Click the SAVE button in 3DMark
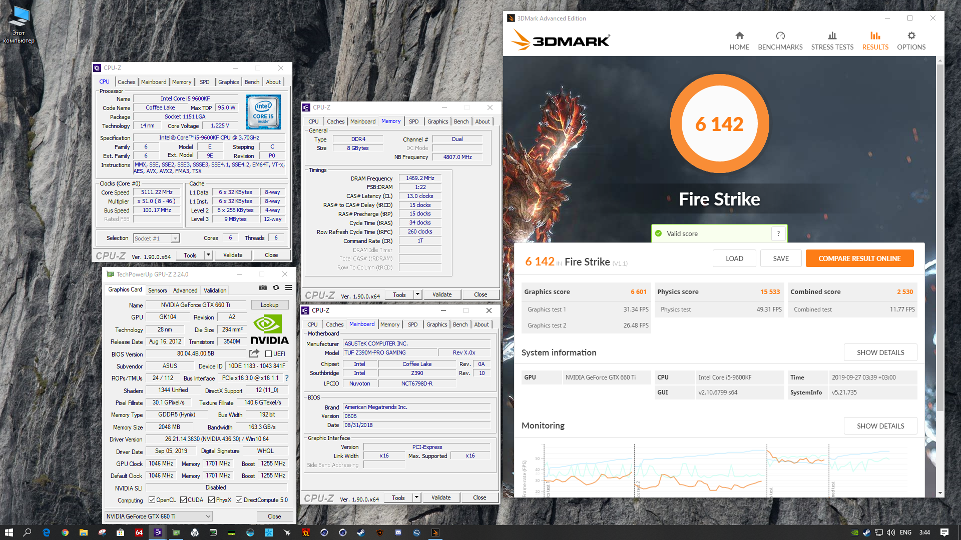Screen dimensions: 961x540 781,258
